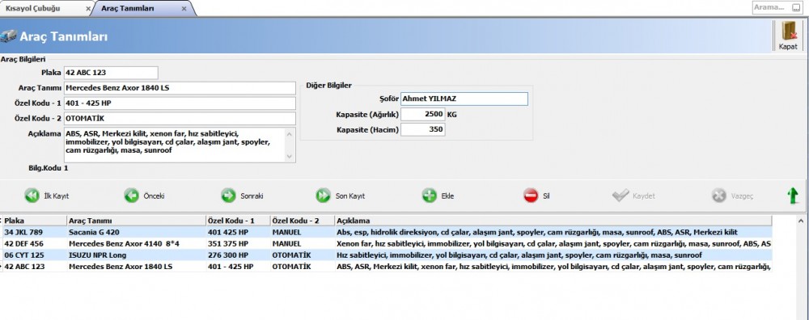The image size is (809, 320).
Task: Jump to next record with Sonraki
Action: pos(229,196)
